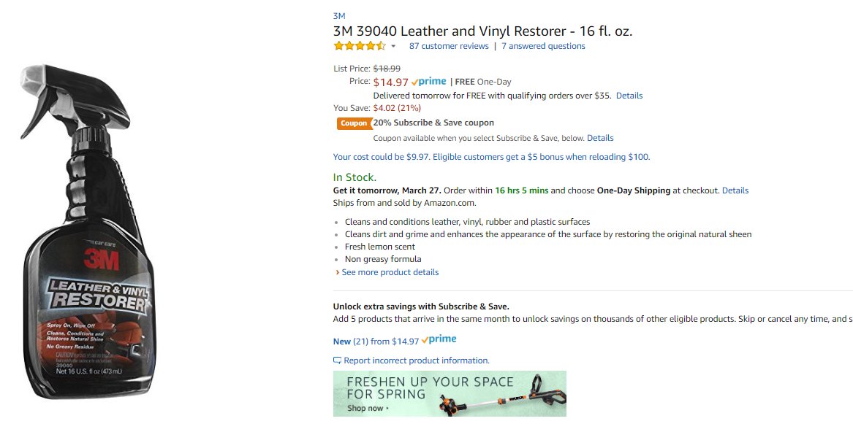The width and height of the screenshot is (853, 432).
Task: Click the Freshen Up Your Space banner
Action: pos(450,394)
